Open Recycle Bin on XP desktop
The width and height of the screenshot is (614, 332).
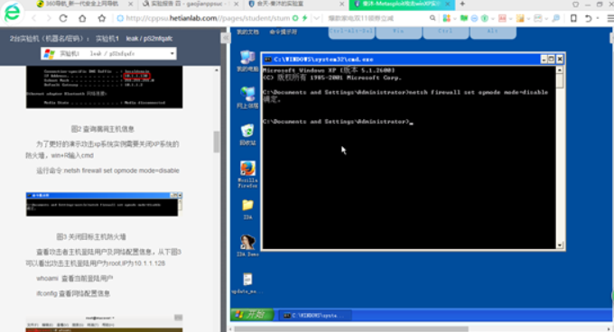coord(247,134)
